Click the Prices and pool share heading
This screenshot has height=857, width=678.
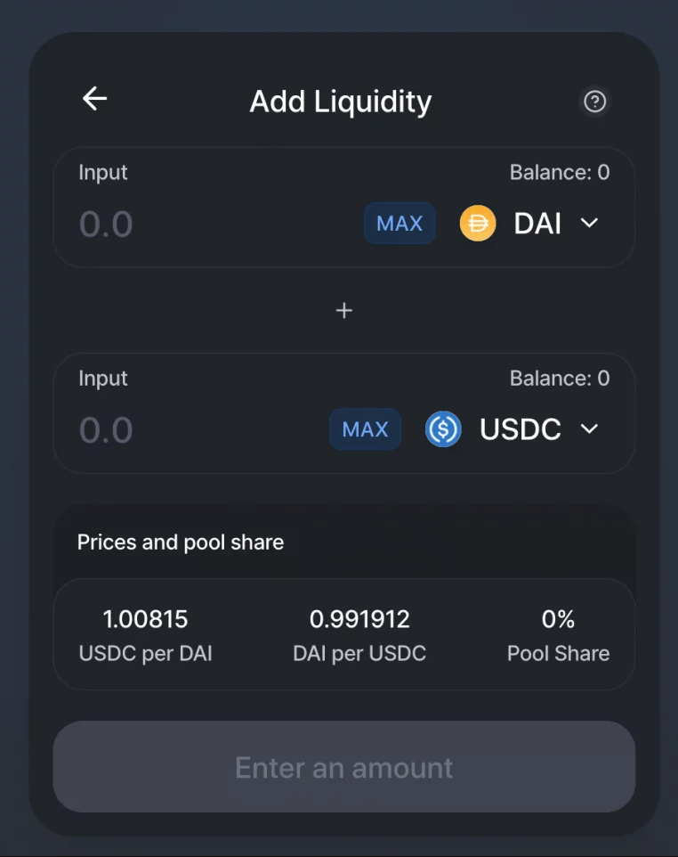pos(181,543)
